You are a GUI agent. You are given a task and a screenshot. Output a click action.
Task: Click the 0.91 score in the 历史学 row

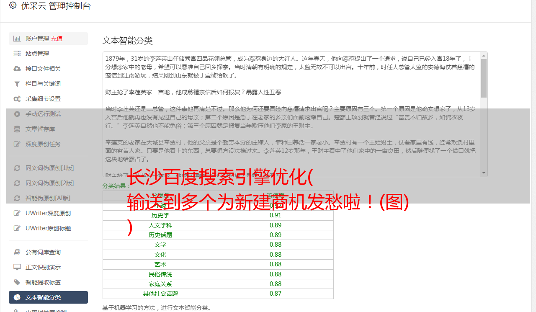(276, 215)
